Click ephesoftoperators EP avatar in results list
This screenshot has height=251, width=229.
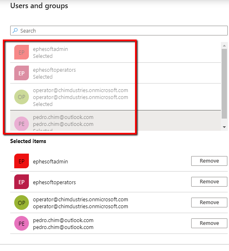tap(22, 73)
